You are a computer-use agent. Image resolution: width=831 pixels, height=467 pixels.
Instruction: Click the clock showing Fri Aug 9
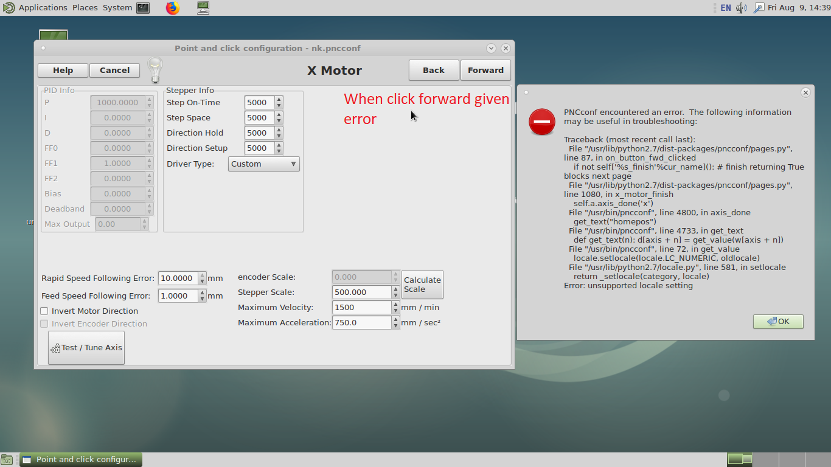click(799, 8)
